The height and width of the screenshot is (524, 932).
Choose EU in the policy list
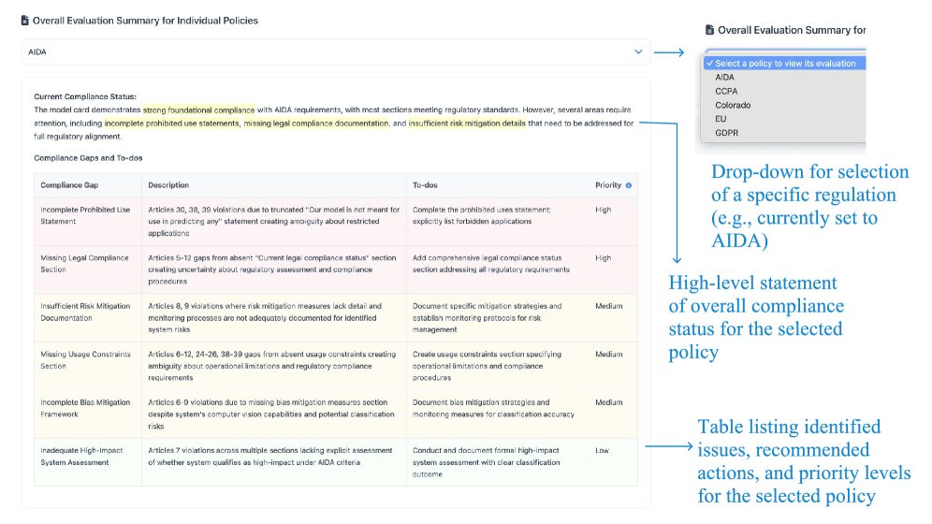pyautogui.click(x=721, y=119)
